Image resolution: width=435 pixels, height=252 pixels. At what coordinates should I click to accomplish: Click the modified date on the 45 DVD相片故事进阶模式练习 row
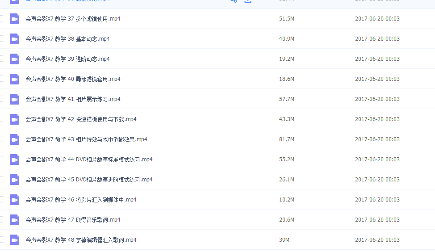click(377, 180)
